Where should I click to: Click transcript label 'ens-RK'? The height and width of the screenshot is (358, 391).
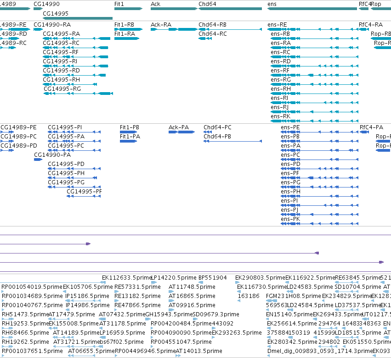coord(281,116)
